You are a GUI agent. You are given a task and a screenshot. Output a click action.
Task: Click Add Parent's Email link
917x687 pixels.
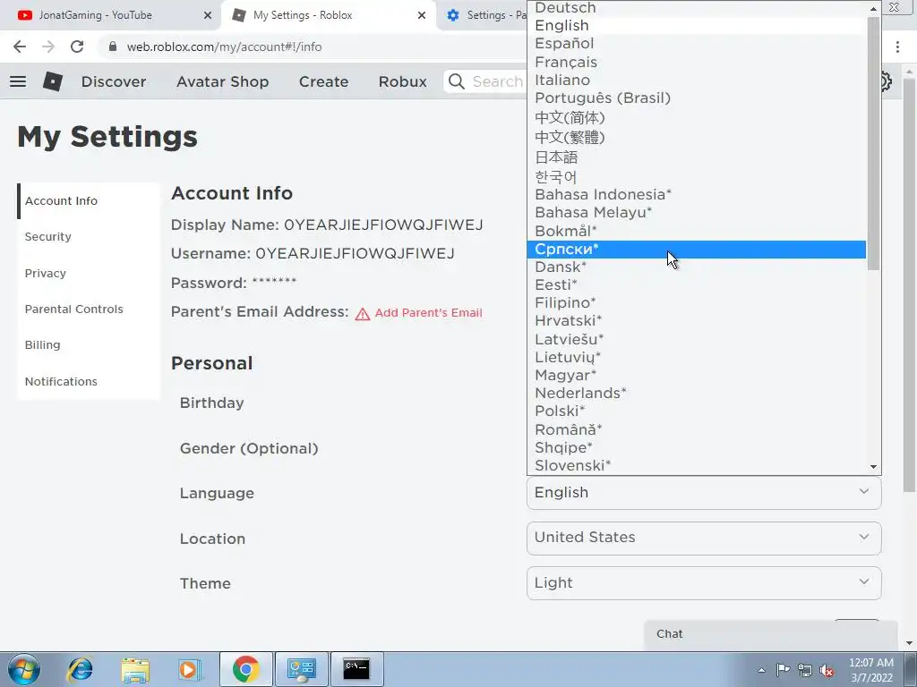[429, 312]
